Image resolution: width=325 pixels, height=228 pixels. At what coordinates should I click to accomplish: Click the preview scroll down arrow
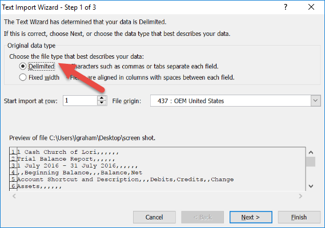click(311, 186)
